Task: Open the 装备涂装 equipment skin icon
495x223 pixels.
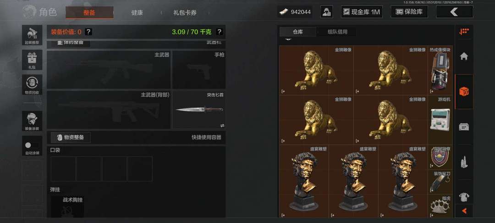Action: (x=32, y=121)
